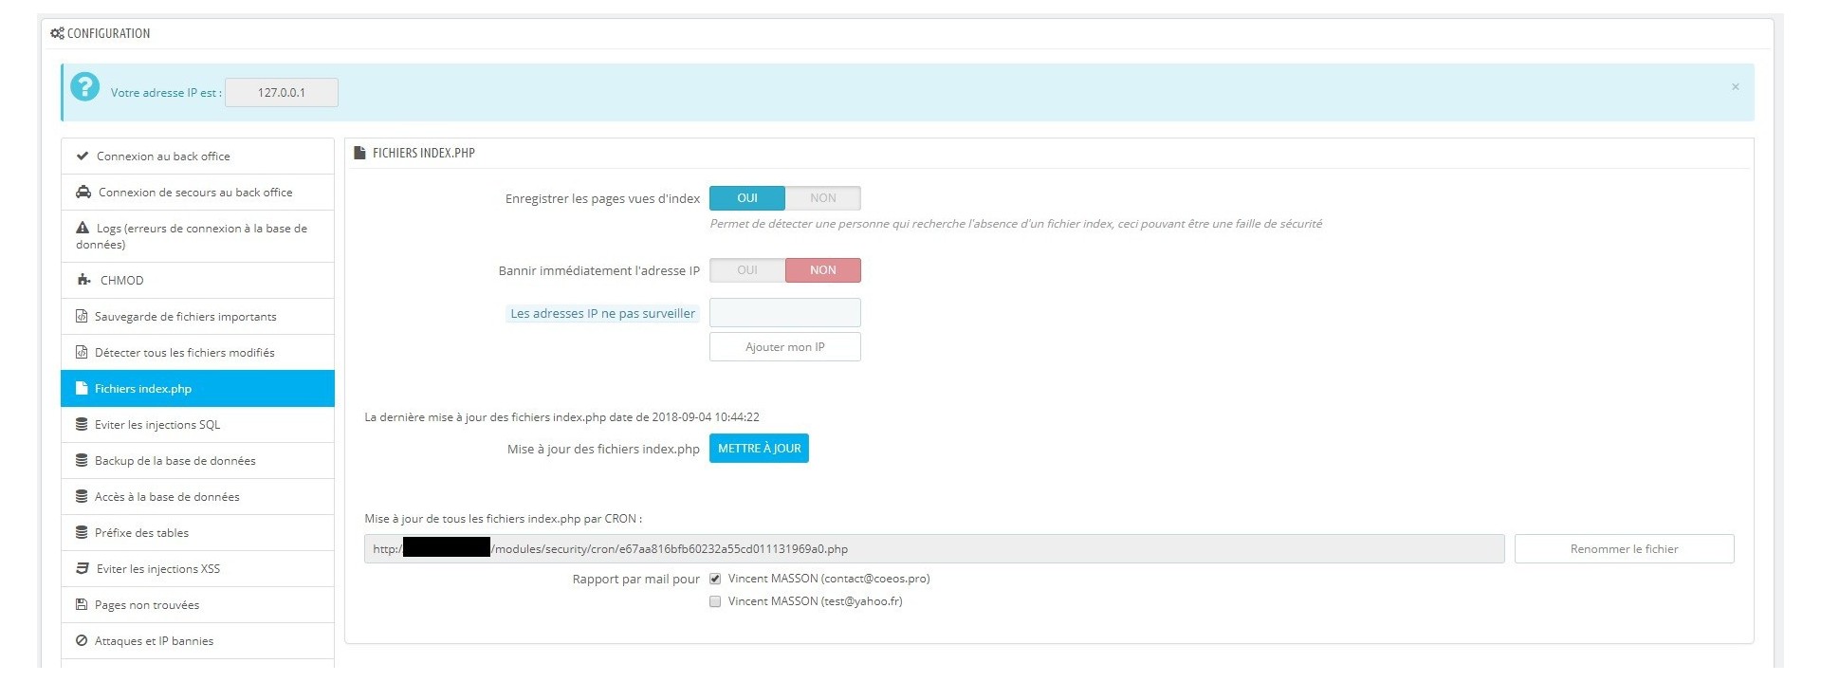Click the warning triangle icon next to Logs
This screenshot has width=1821, height=682.
tap(83, 229)
